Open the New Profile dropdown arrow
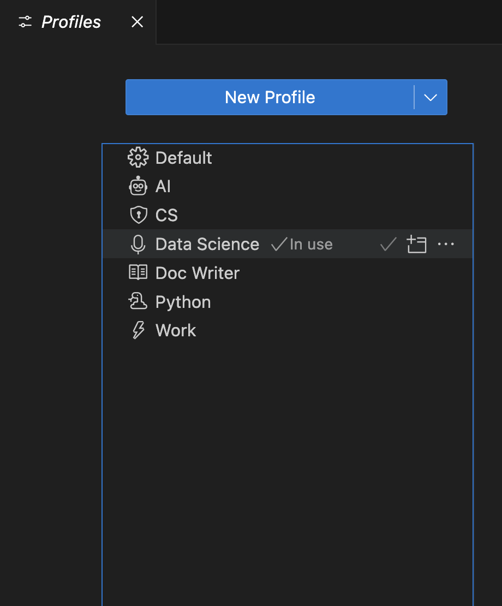 point(431,97)
